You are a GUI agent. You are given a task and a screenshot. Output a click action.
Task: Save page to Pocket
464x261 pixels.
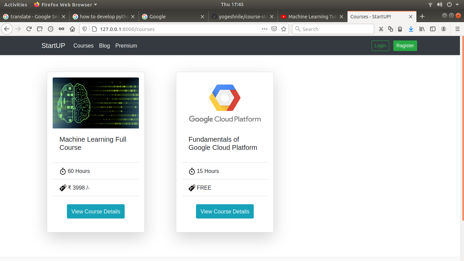coord(274,29)
